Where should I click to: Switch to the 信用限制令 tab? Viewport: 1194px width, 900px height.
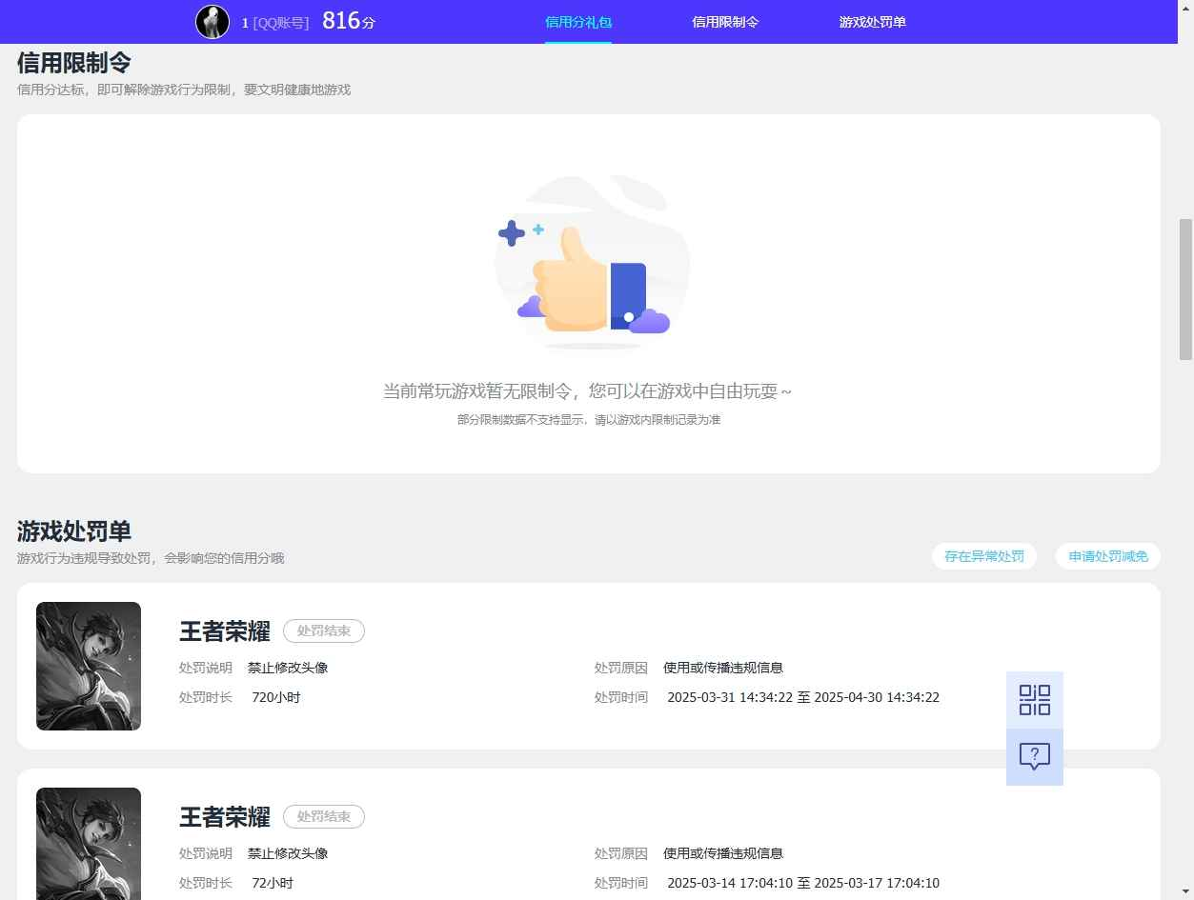pyautogui.click(x=725, y=22)
